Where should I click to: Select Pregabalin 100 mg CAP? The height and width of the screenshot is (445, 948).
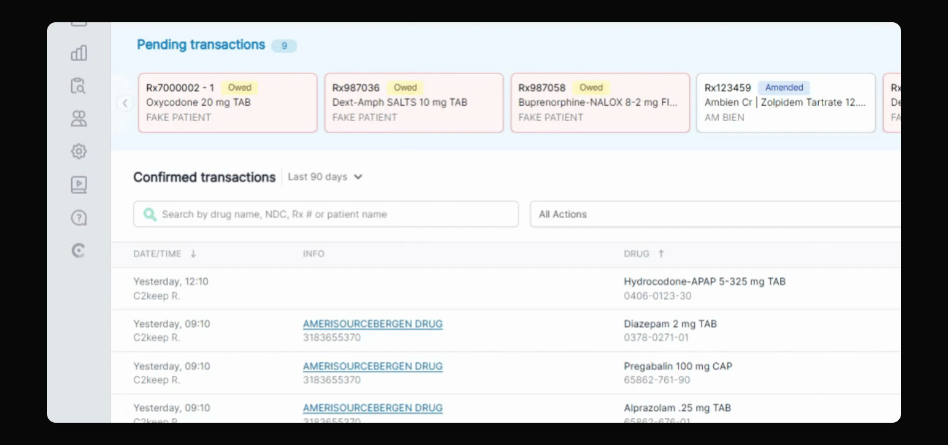coord(678,367)
